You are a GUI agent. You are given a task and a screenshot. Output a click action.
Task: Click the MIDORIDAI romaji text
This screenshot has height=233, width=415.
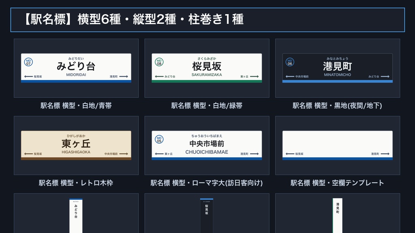[x=76, y=75]
